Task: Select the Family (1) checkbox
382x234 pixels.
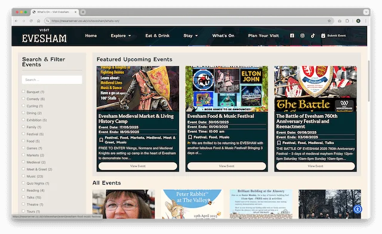Action: (x=23, y=127)
